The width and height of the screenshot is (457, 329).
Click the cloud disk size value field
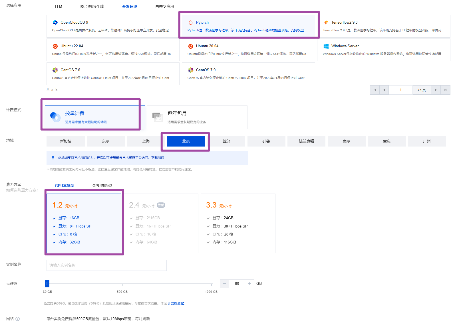point(237,283)
